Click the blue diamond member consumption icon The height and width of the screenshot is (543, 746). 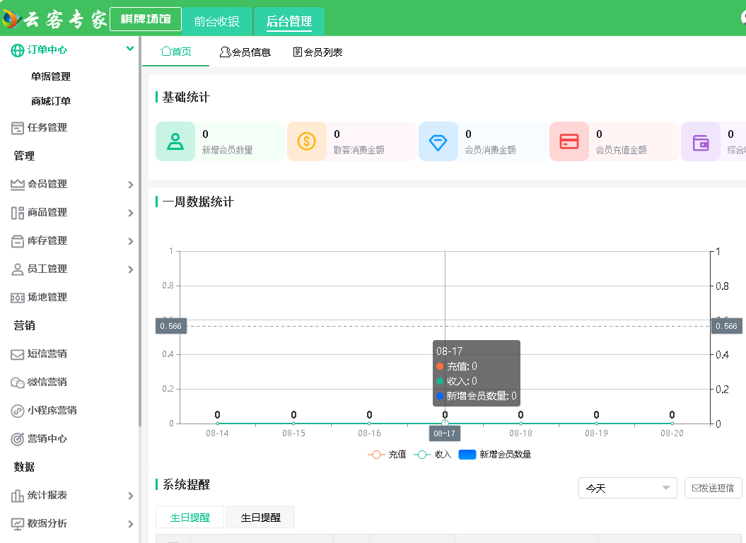438,141
